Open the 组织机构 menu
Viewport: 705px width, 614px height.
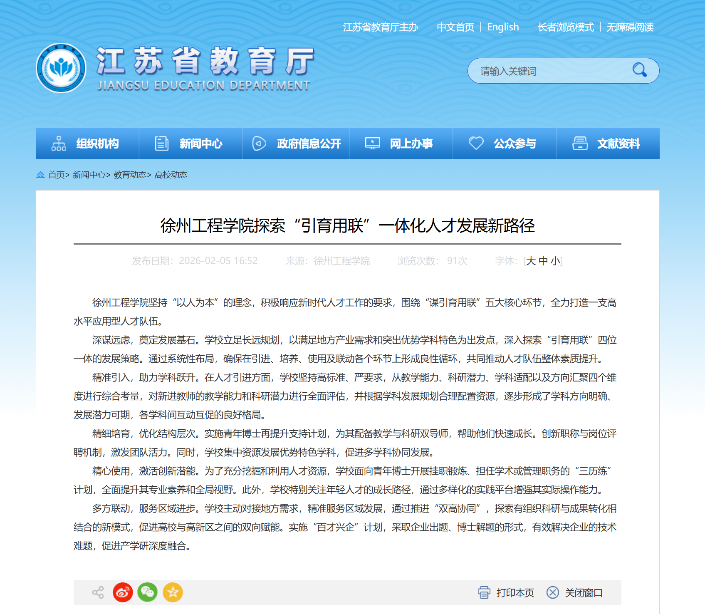pos(87,144)
